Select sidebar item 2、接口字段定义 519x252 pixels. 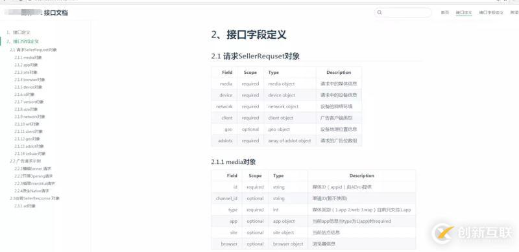pyautogui.click(x=23, y=41)
